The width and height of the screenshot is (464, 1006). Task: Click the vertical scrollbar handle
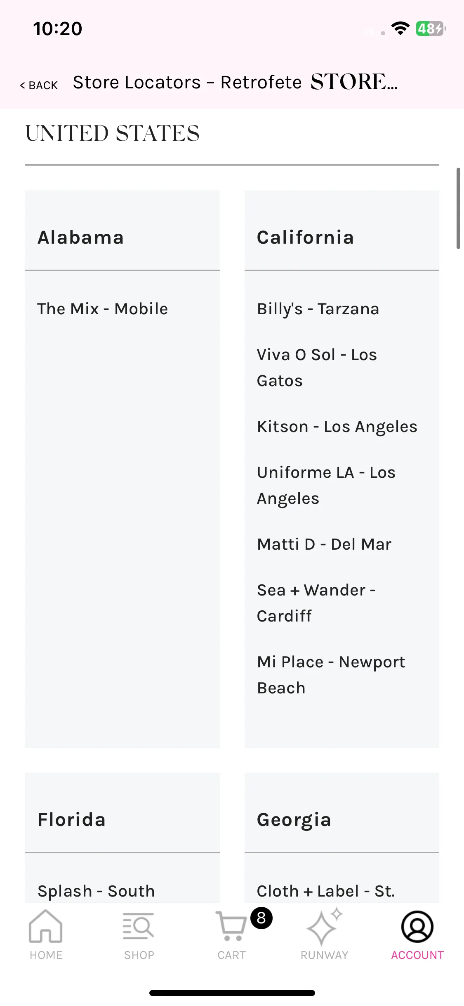pyautogui.click(x=458, y=208)
